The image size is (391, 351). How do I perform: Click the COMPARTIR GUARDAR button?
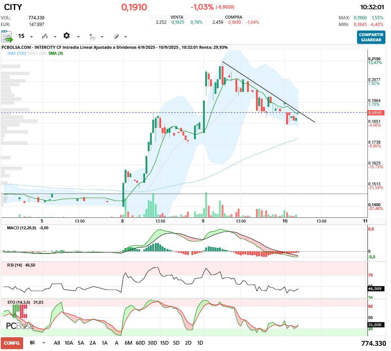pos(371,37)
